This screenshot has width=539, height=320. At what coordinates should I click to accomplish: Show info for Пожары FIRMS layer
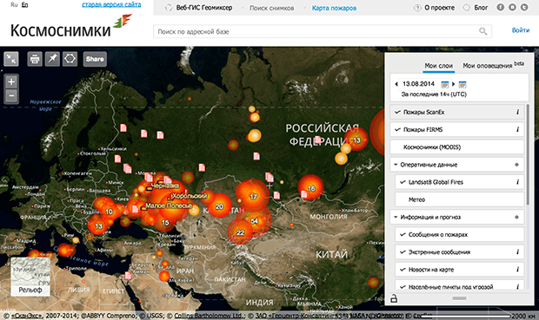pos(517,129)
